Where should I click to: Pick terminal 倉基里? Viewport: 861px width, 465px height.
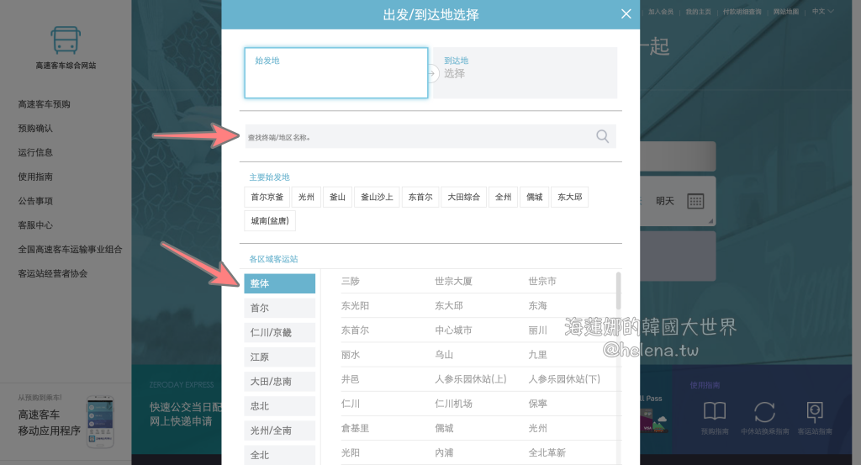355,428
